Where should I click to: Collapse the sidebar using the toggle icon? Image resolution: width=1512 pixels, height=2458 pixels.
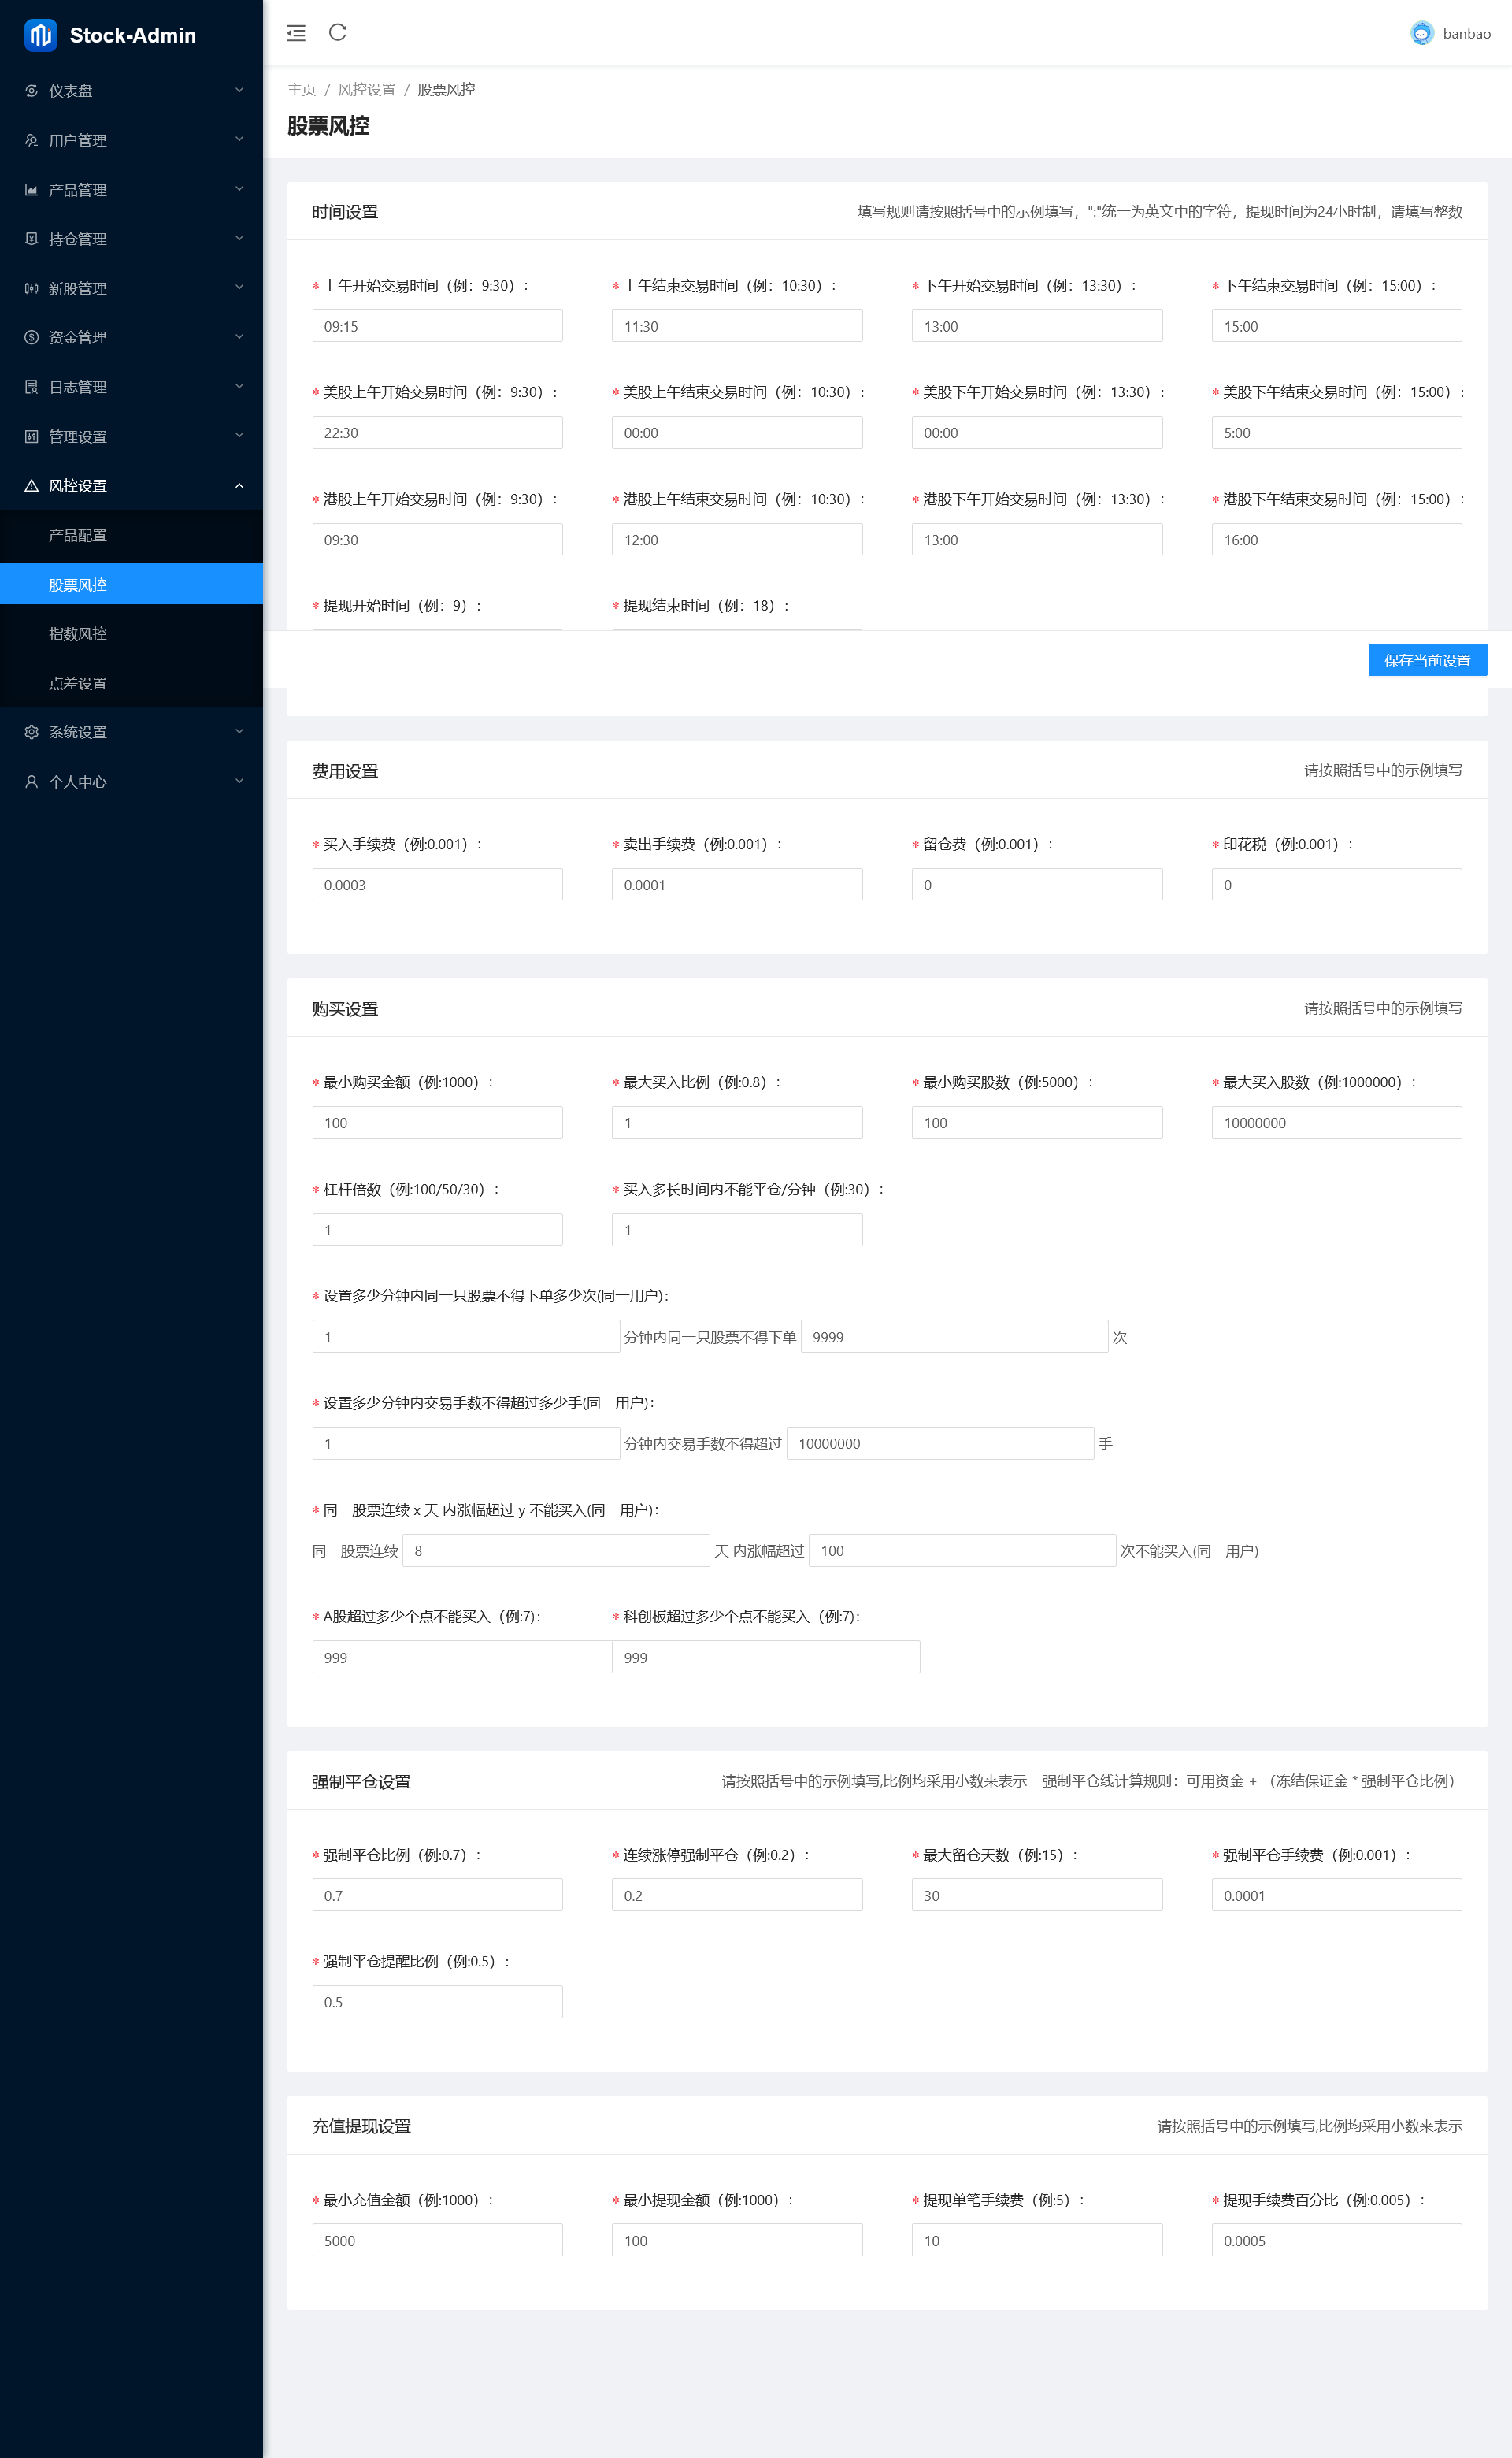(296, 33)
